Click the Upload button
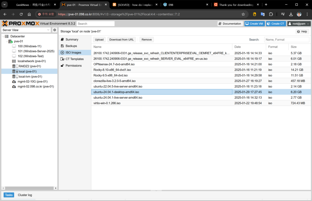This screenshot has width=312, height=201. coord(99,40)
